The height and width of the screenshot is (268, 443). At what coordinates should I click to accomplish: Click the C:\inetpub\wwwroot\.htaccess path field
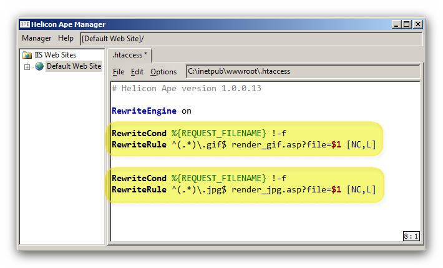(x=303, y=71)
